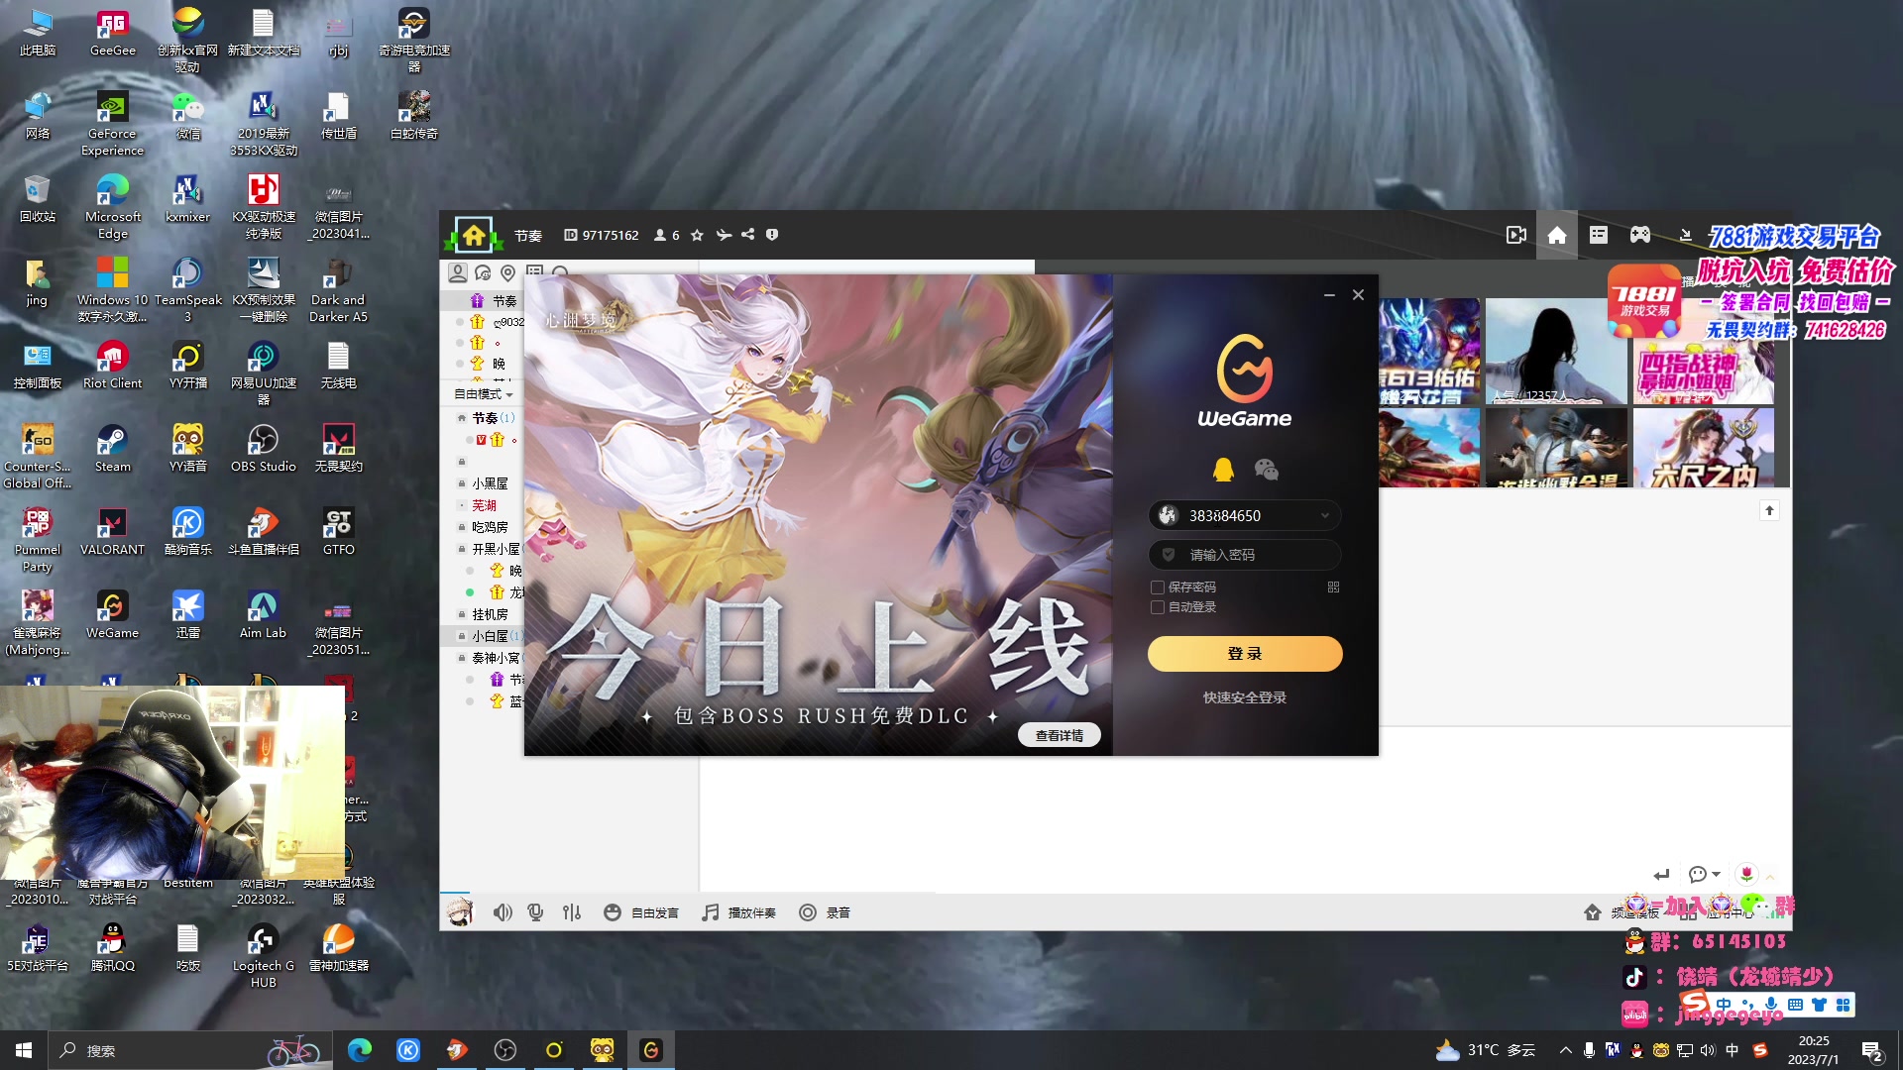Show hidden tray icons chevron
The width and height of the screenshot is (1903, 1070).
tap(1565, 1050)
